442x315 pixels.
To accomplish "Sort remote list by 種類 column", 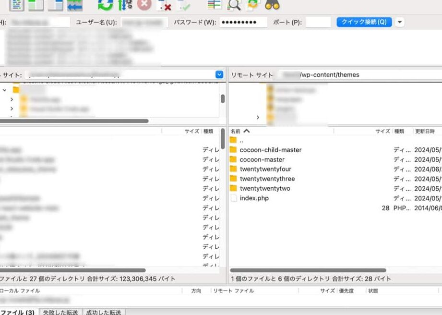I will [399, 131].
